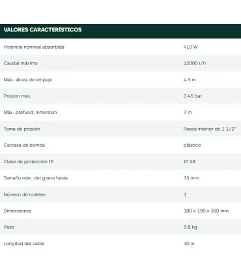241x275 pixels.
Task: Click the '7 m' value
Action: pos(188,112)
